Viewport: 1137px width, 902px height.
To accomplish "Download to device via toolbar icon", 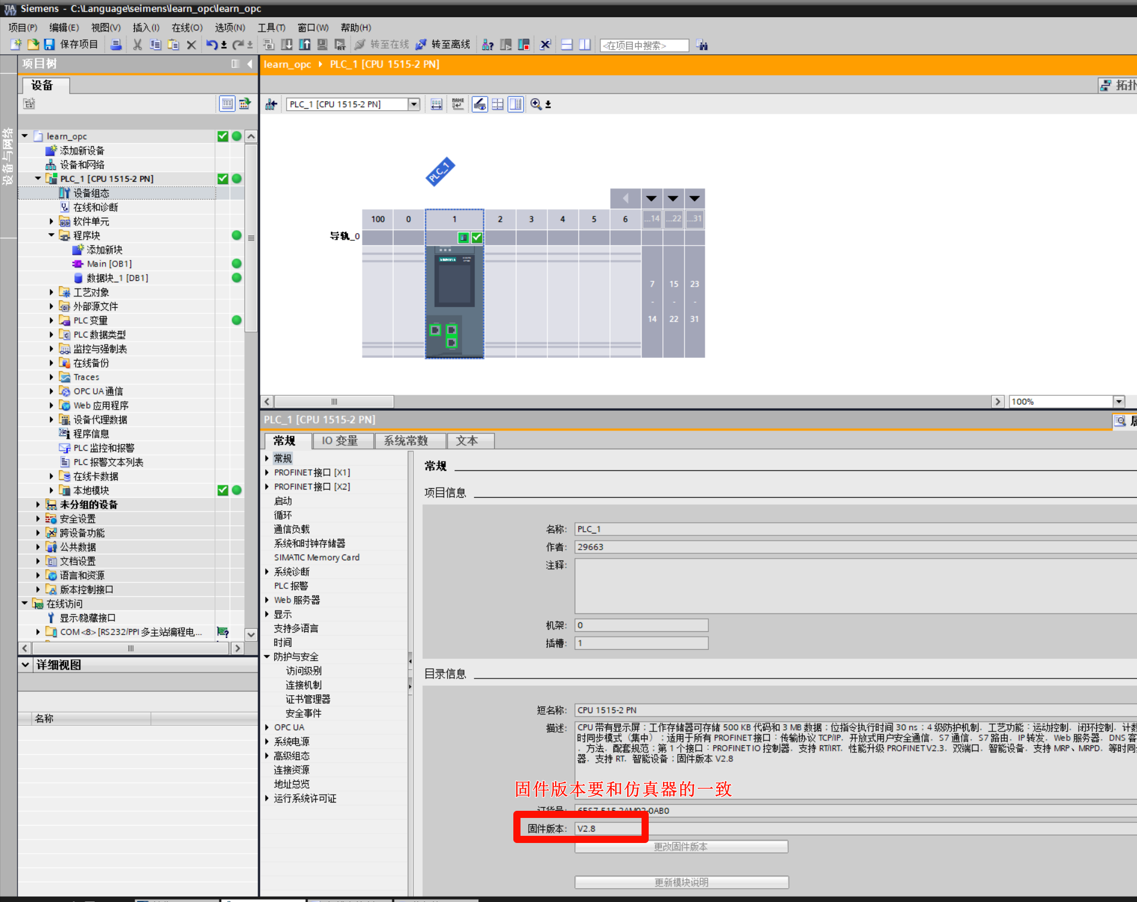I will coord(287,45).
